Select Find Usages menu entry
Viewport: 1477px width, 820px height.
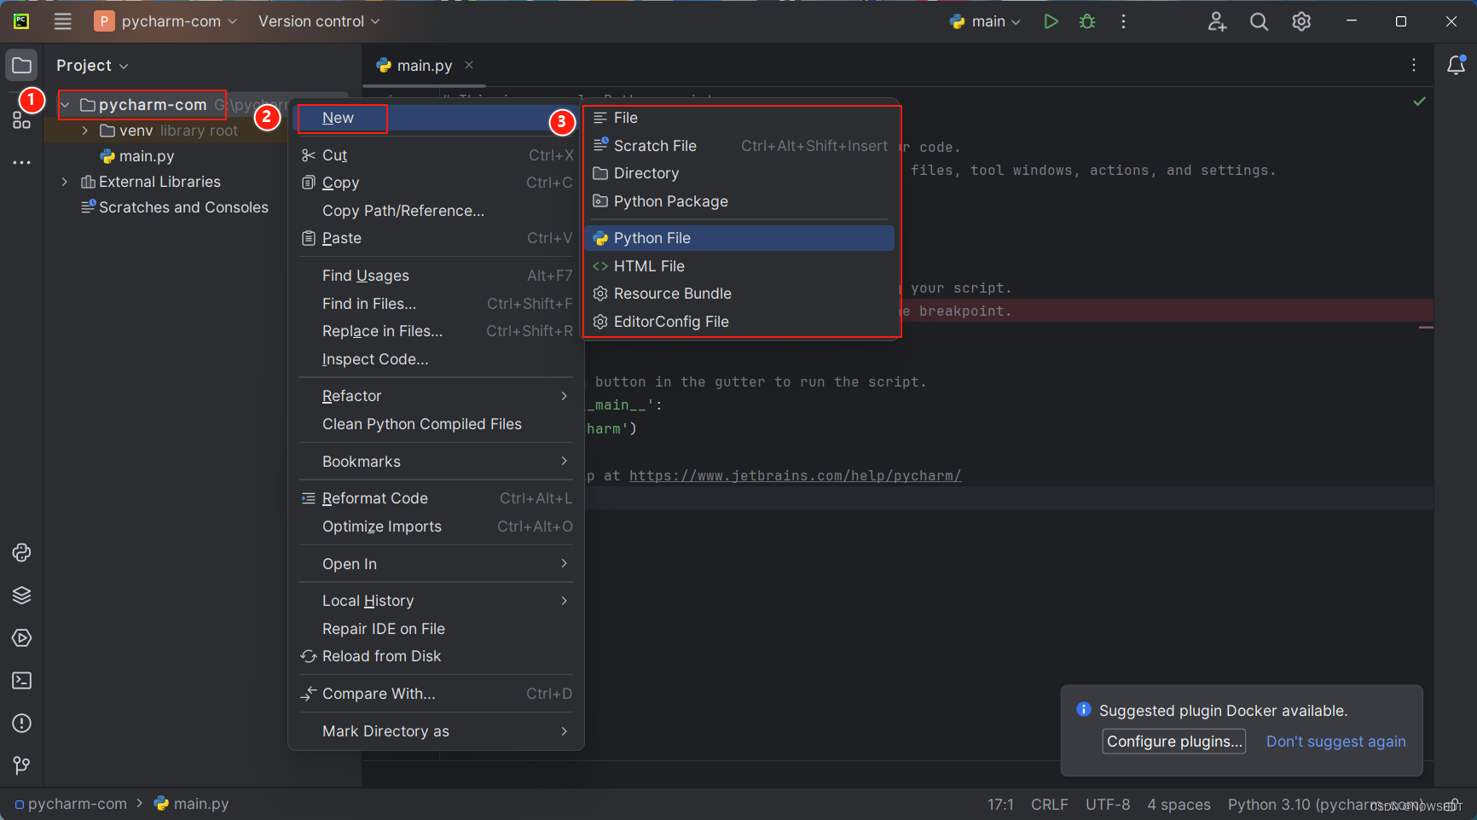[x=436, y=276]
